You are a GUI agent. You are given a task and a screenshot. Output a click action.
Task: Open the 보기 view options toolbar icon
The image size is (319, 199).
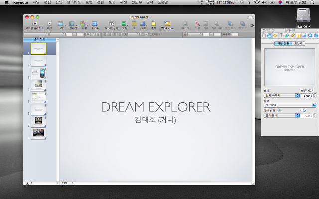61,24
